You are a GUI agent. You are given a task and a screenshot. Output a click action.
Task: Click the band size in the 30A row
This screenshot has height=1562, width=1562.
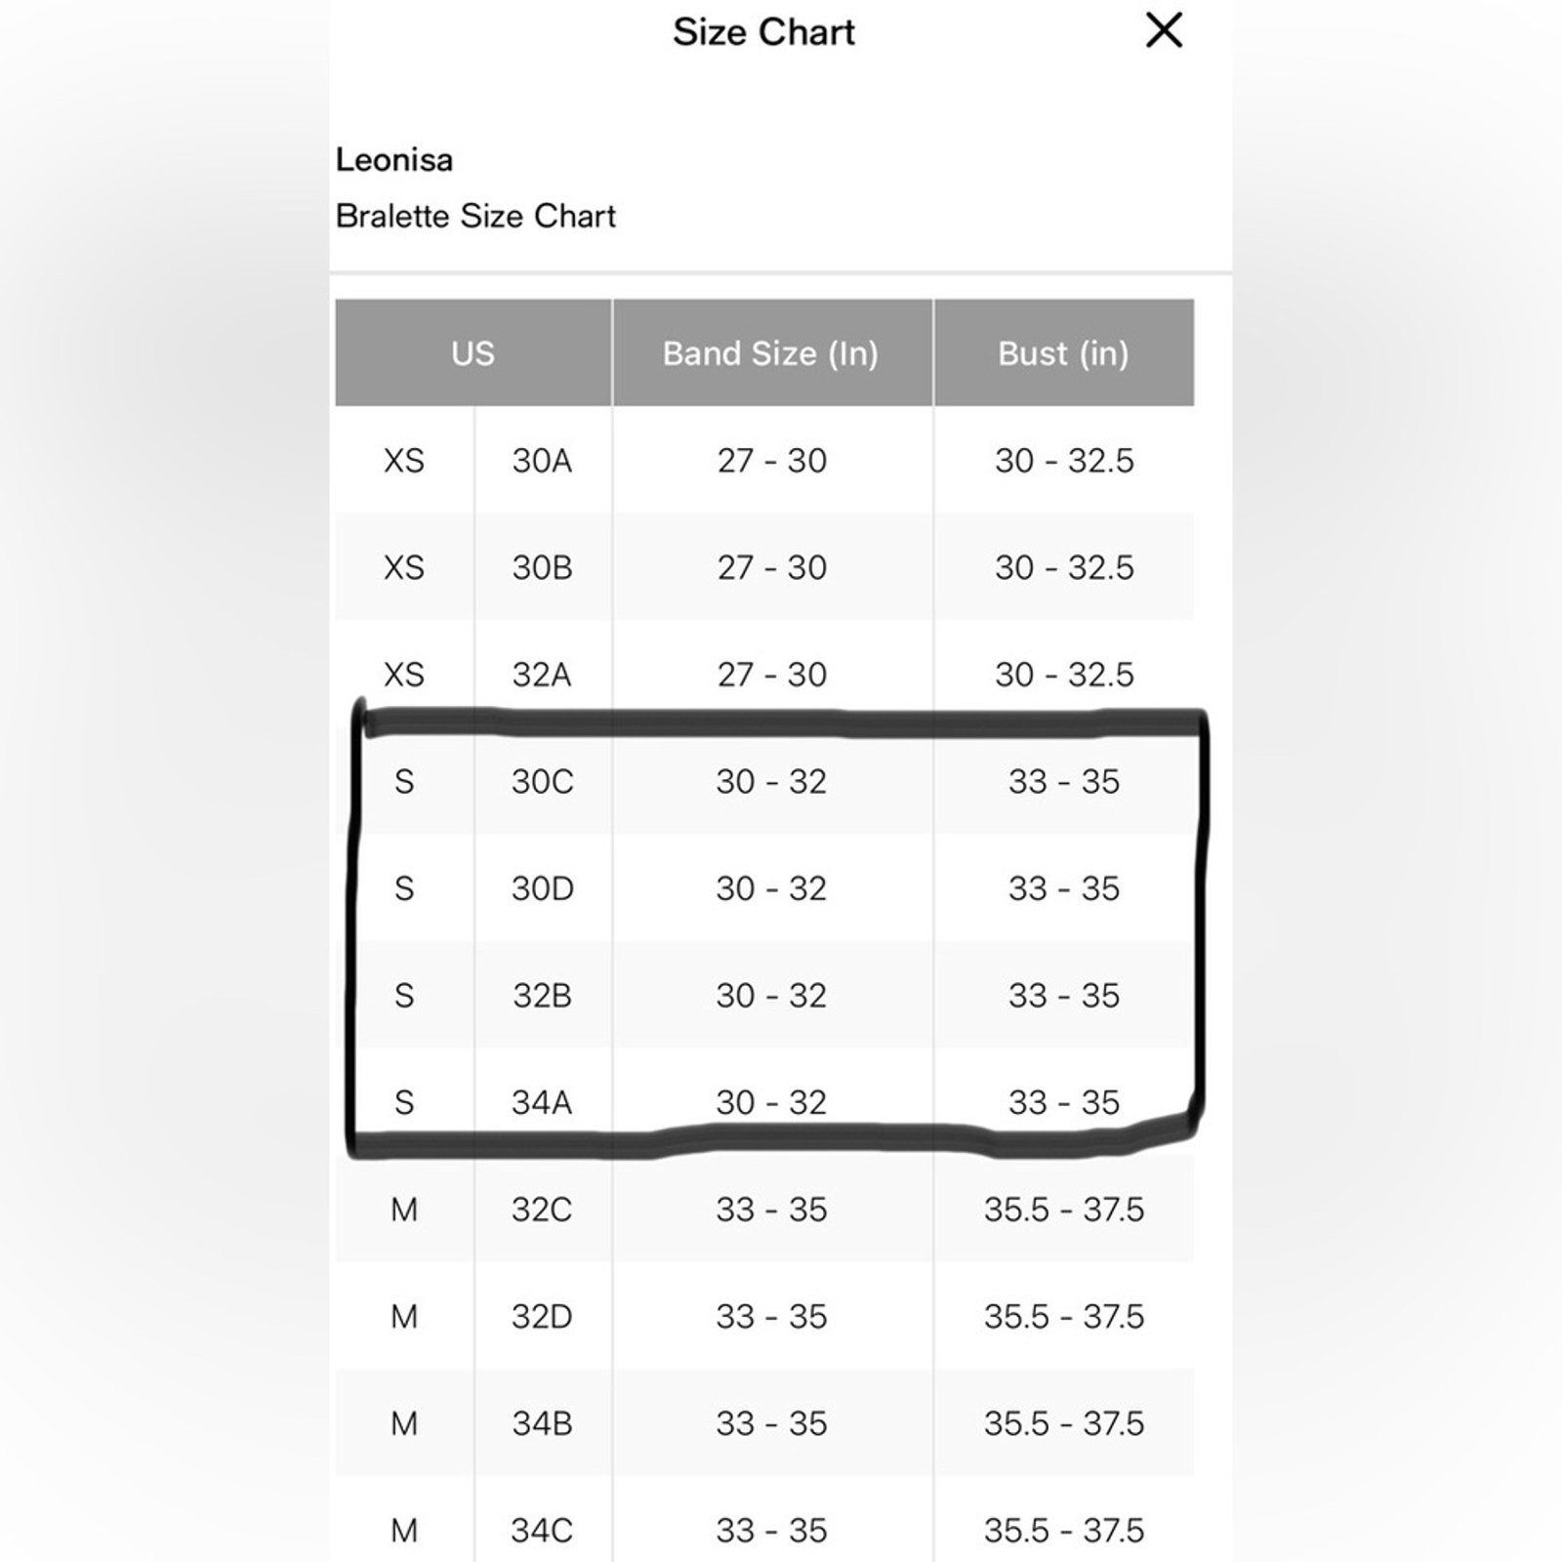pos(771,461)
